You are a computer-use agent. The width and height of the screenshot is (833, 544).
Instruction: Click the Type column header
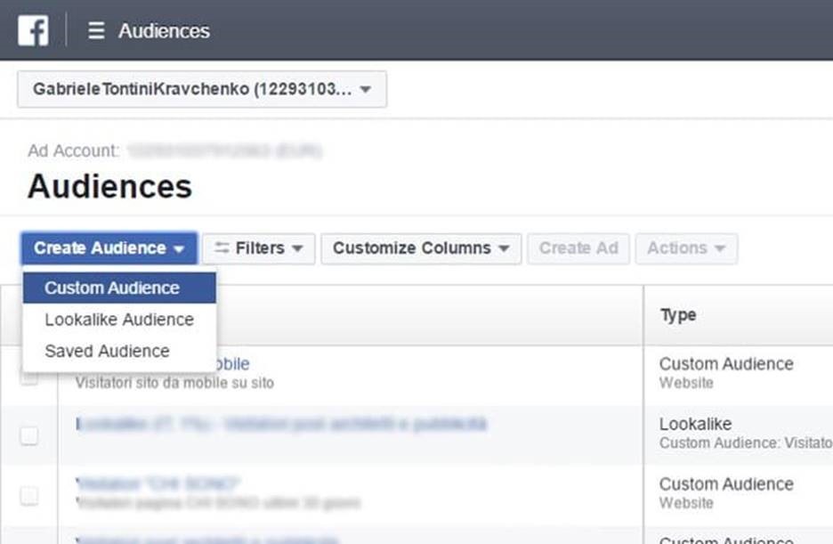coord(678,315)
